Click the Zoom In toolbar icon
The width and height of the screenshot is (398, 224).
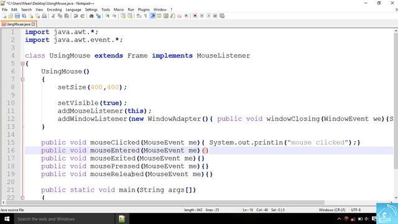(108, 16)
